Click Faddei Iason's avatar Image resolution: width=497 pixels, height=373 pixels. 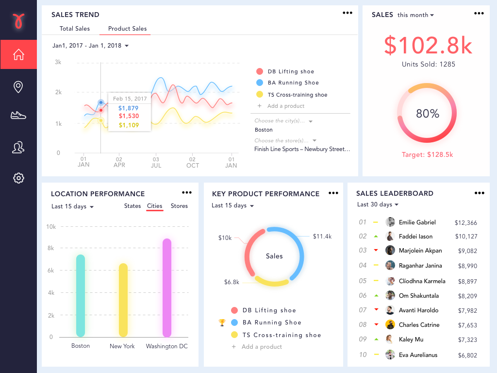point(390,237)
